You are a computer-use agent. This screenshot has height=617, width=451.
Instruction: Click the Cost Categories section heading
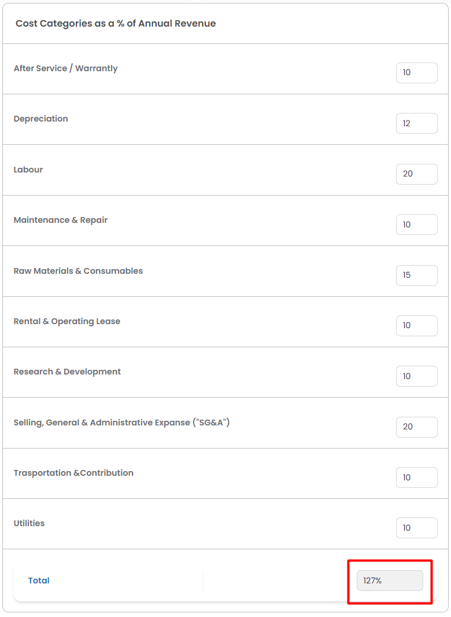pos(116,24)
